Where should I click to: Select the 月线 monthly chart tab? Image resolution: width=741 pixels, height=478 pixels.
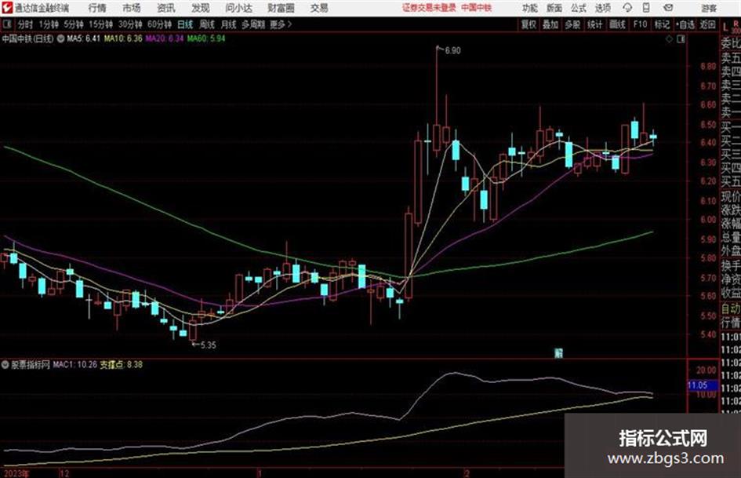[229, 24]
